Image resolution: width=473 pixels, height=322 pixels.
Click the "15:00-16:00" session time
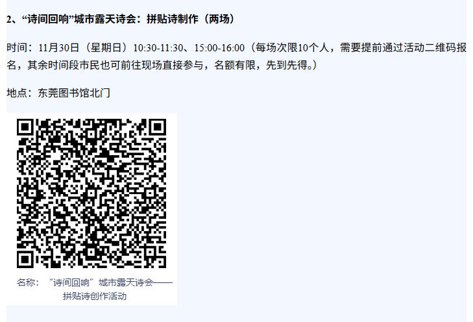point(219,47)
